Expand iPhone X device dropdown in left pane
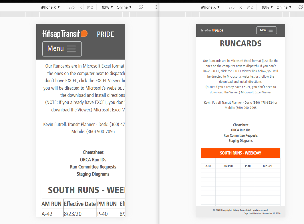Screen dimensions: 304x224 click(x=50, y=7)
